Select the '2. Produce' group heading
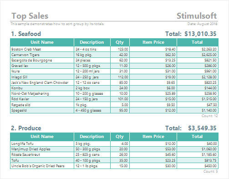Image resolution: width=229 pixels, height=179 pixels. (x=26, y=128)
